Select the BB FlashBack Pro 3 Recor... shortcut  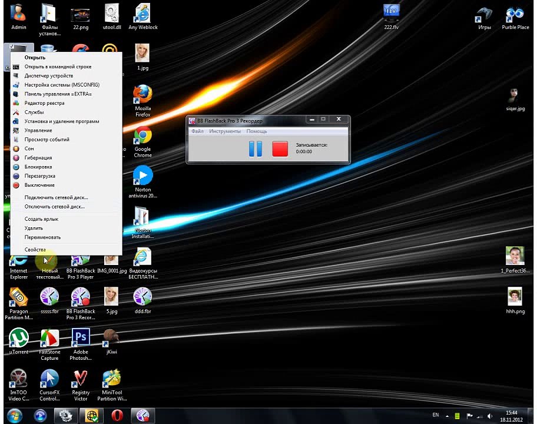[x=81, y=304]
